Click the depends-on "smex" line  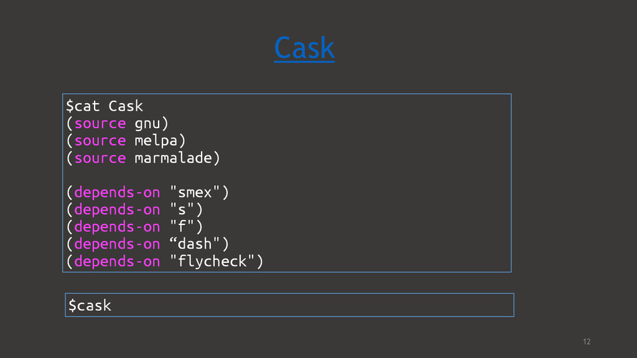[x=147, y=193]
